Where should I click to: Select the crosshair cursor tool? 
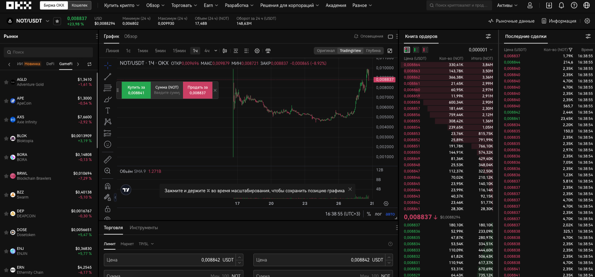click(108, 66)
